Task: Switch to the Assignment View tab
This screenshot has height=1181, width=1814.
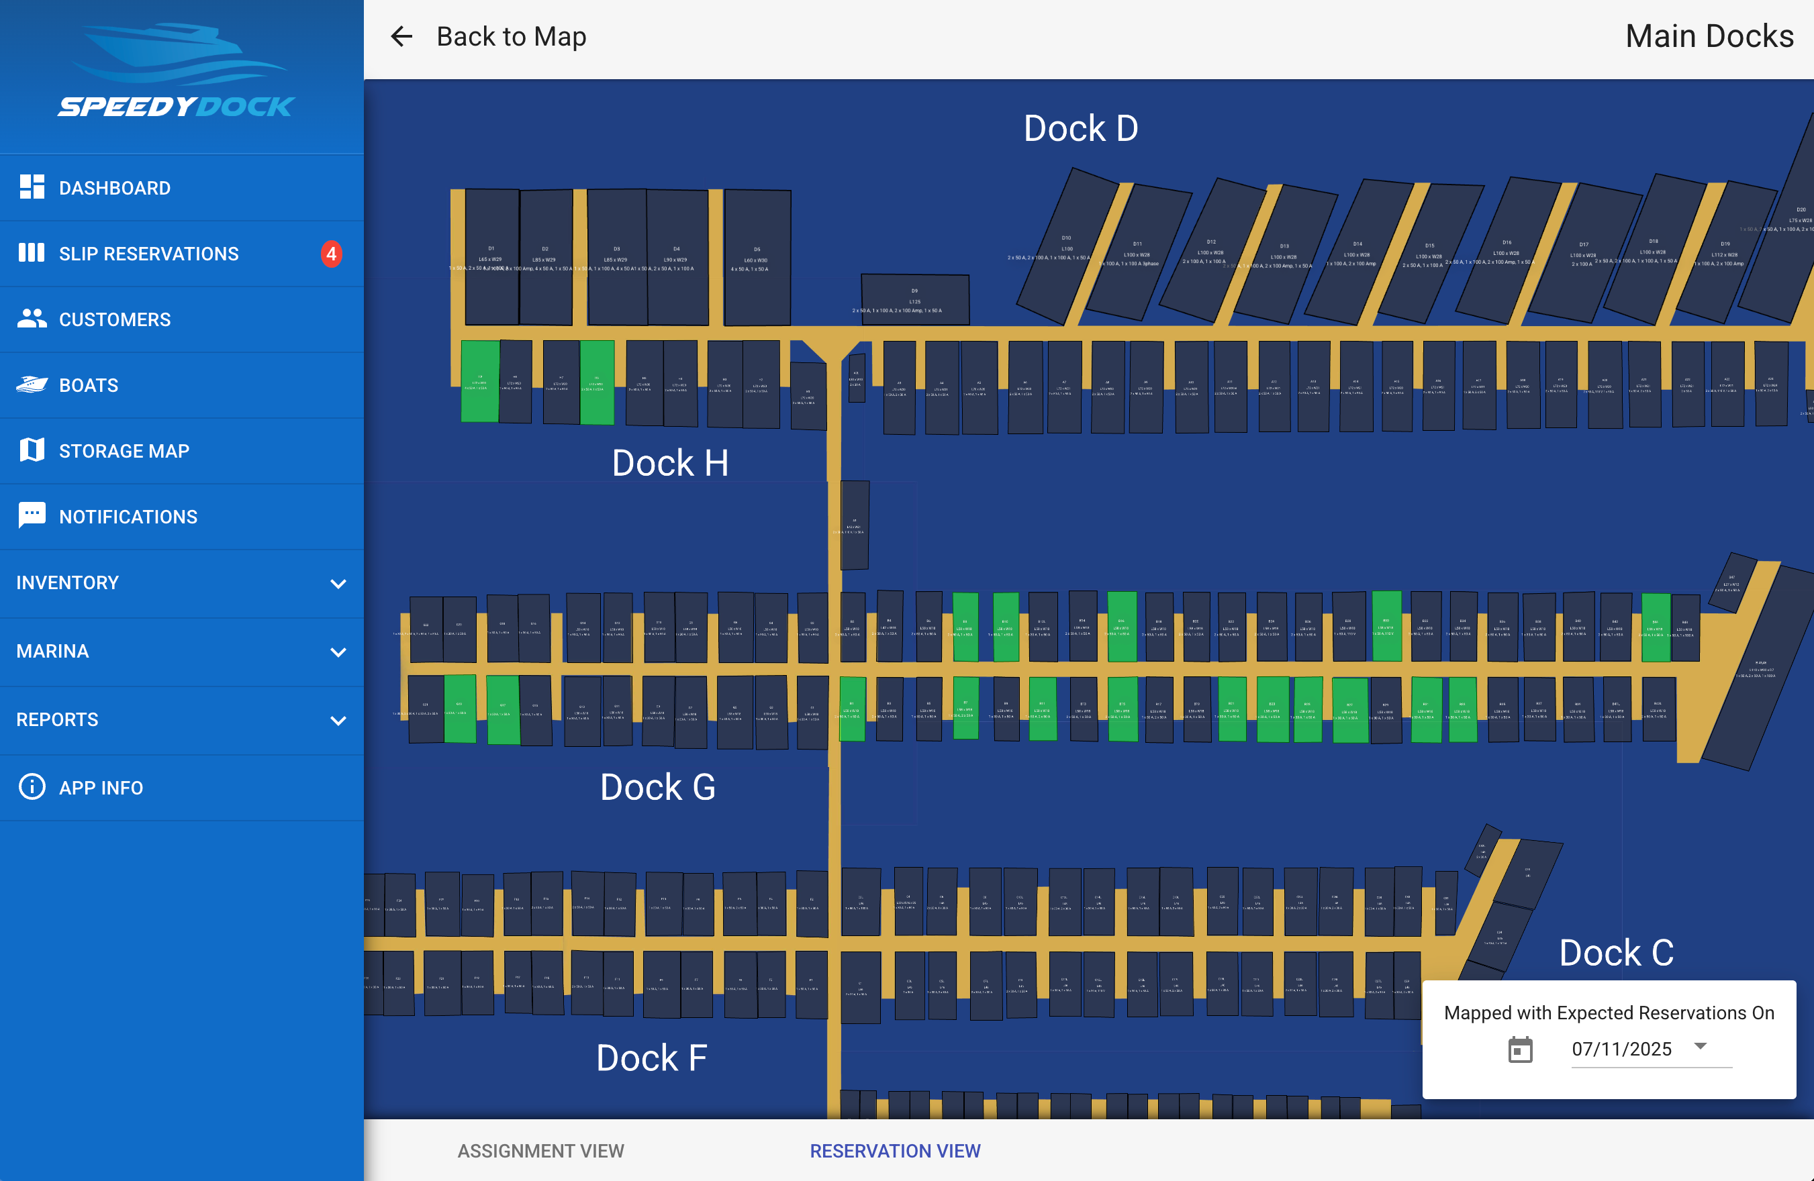Action: coord(540,1151)
